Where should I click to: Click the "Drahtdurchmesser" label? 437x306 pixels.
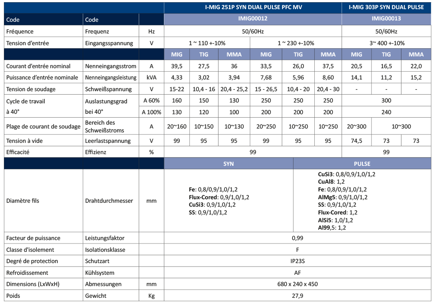tap(109, 201)
